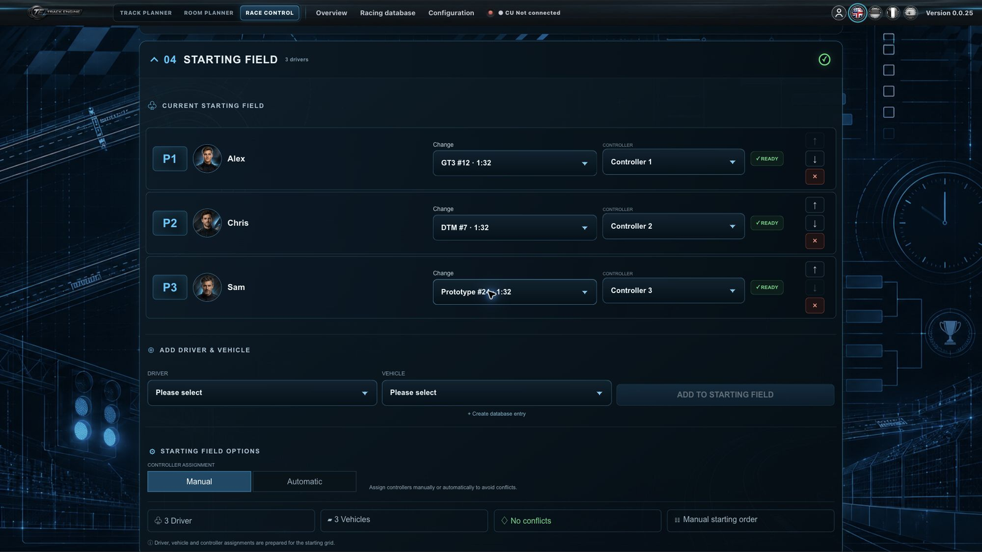Switch controller assignment to Automatic
This screenshot has width=982, height=552.
pos(304,481)
